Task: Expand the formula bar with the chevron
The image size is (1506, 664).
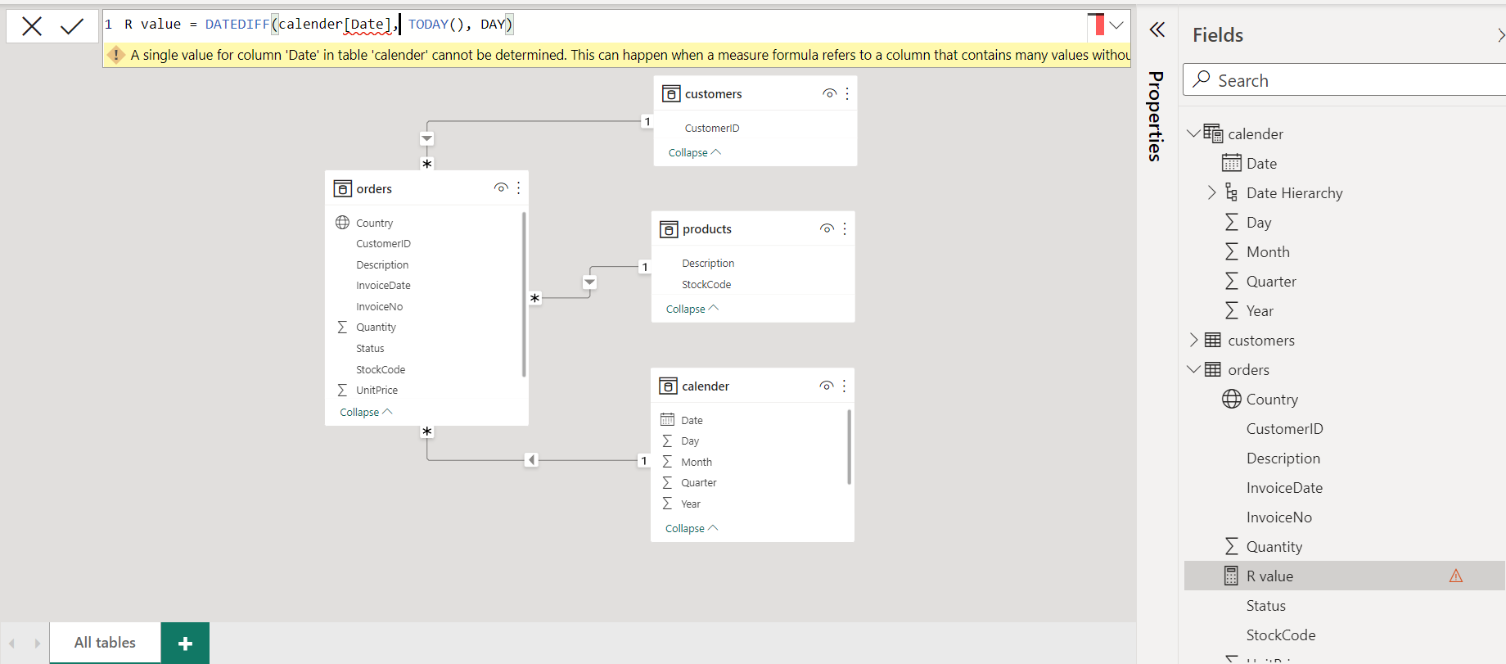Action: 1116,25
